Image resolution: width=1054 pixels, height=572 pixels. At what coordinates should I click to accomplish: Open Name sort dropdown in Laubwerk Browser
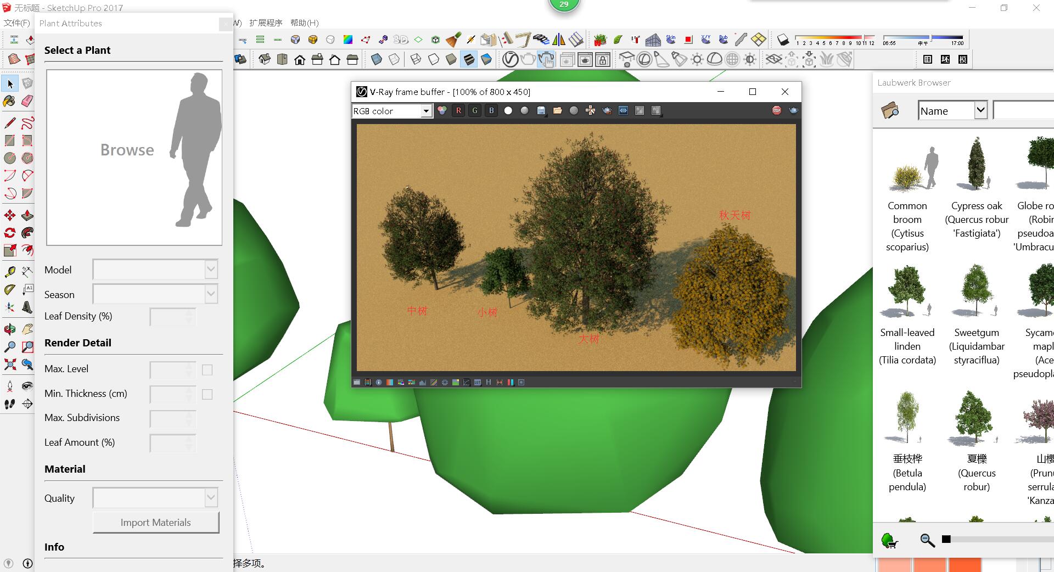952,110
